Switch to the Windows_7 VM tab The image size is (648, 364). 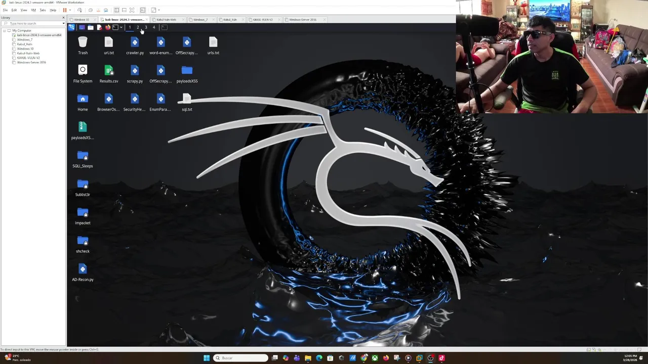[x=200, y=20]
